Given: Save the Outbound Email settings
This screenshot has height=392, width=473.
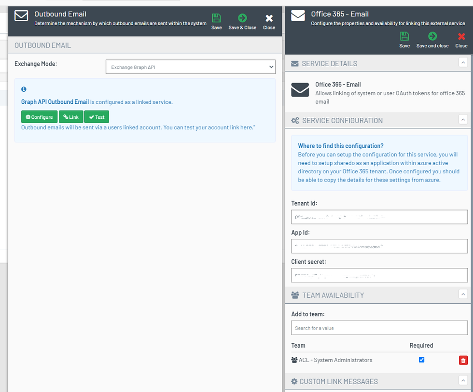Looking at the screenshot, I should pos(216,19).
